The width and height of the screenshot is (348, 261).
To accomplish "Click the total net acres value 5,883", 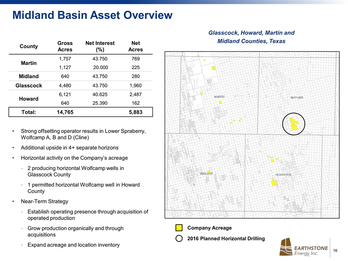I will point(136,112).
